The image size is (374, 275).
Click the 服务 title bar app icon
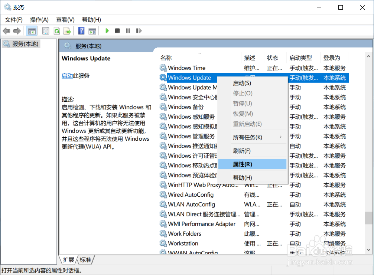click(x=8, y=7)
